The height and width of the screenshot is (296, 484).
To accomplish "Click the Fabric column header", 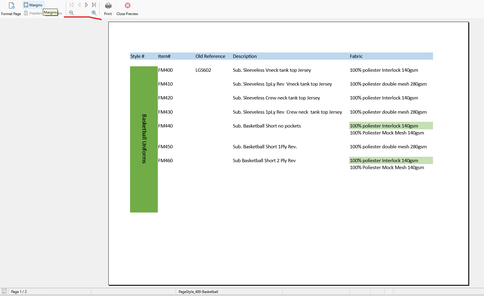I will (356, 56).
